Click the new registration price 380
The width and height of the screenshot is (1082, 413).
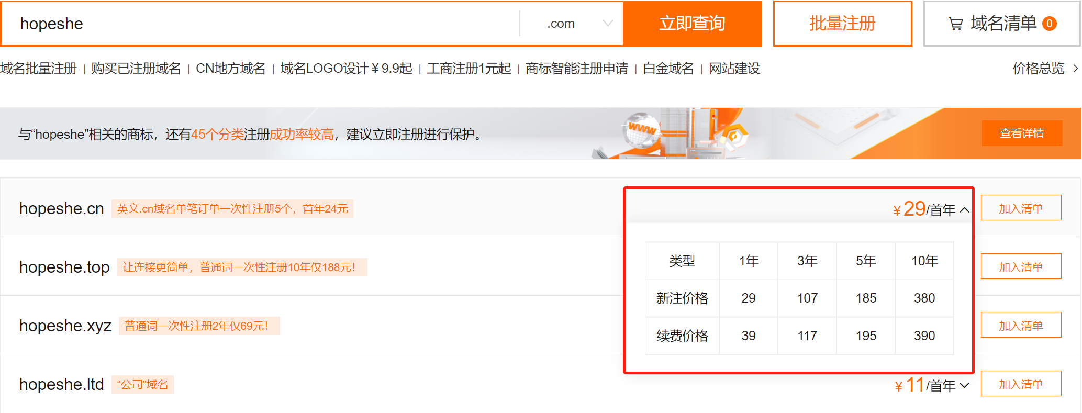924,298
